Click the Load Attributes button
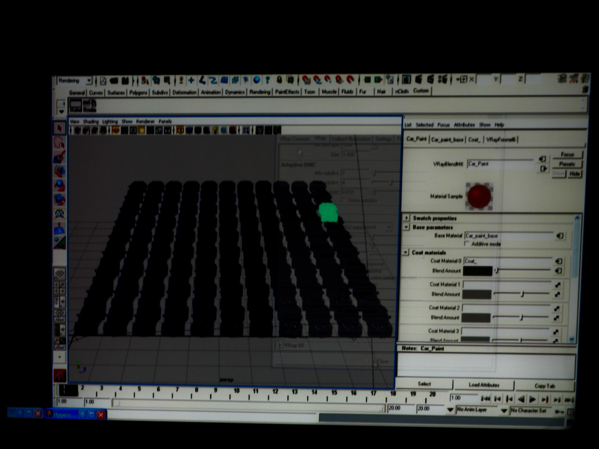Image resolution: width=599 pixels, height=449 pixels. pos(483,385)
